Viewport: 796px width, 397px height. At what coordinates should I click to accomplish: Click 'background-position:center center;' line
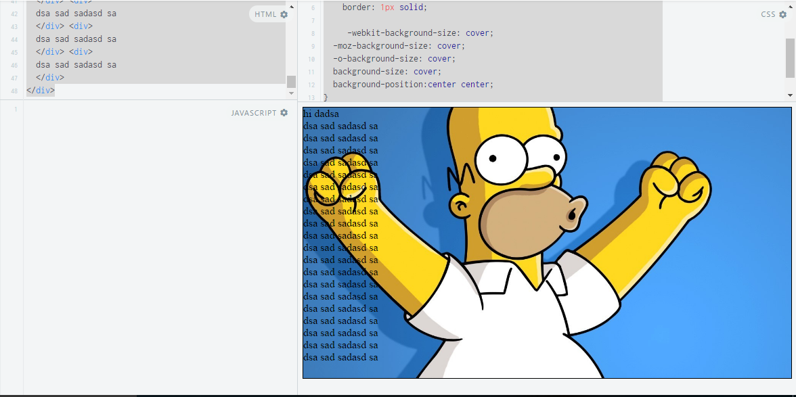point(413,84)
